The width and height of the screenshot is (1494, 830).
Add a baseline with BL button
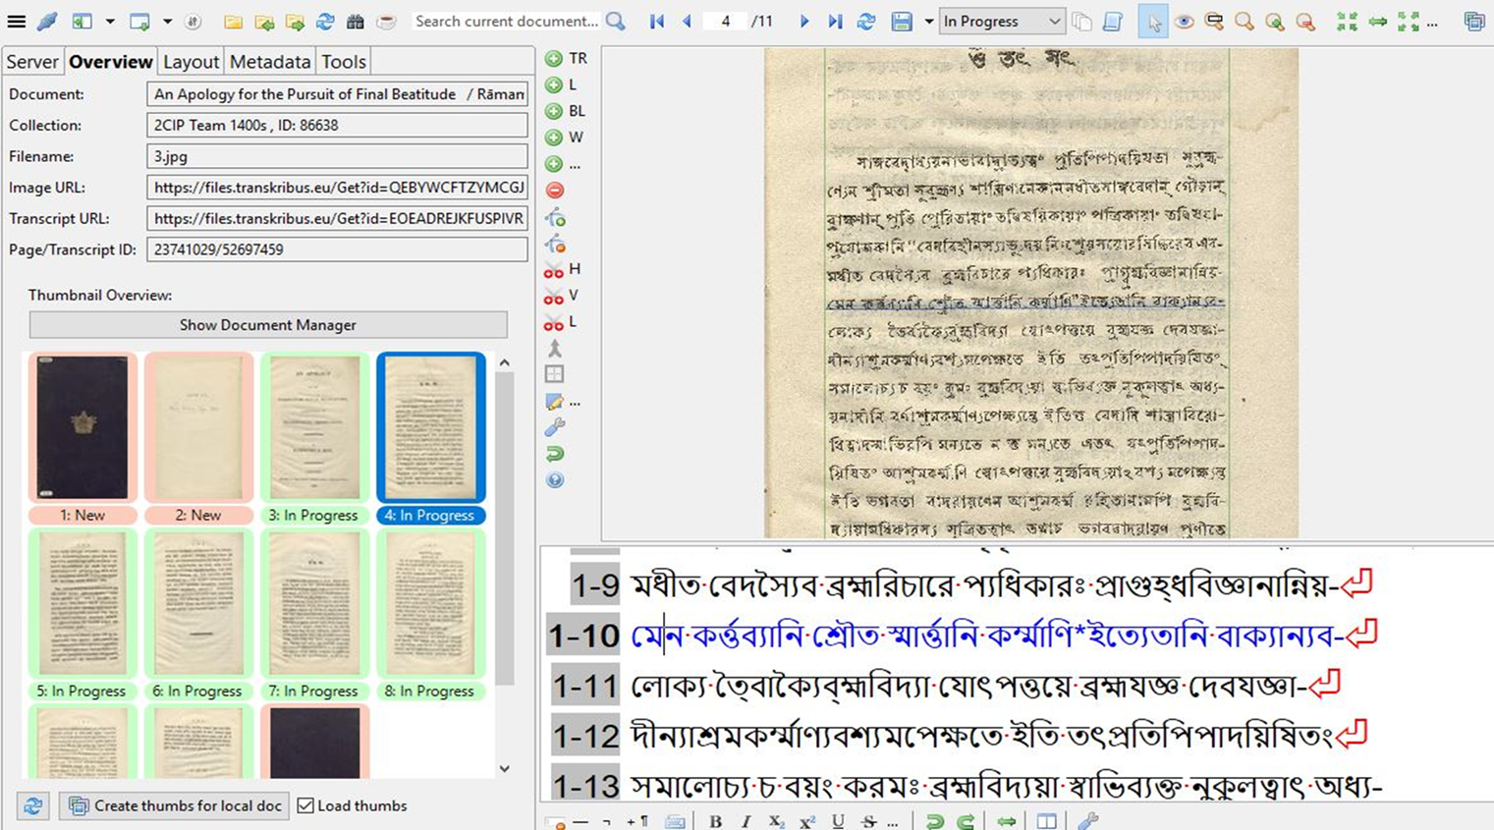566,111
